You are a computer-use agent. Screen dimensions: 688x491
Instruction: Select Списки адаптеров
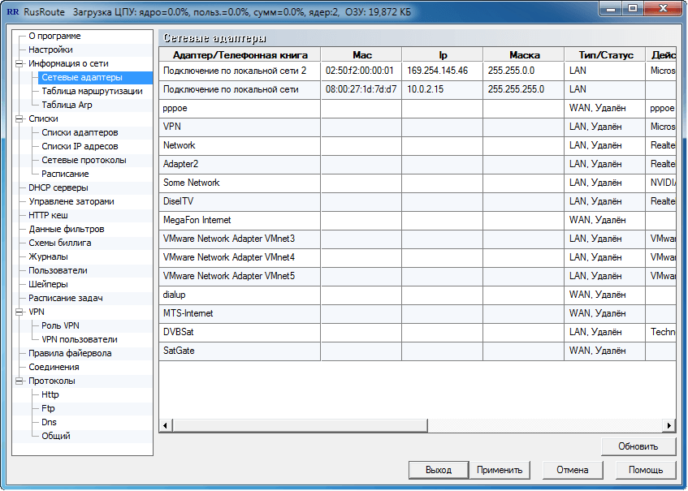coord(80,133)
